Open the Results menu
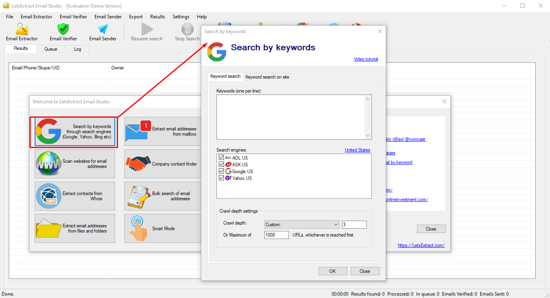 pos(157,17)
